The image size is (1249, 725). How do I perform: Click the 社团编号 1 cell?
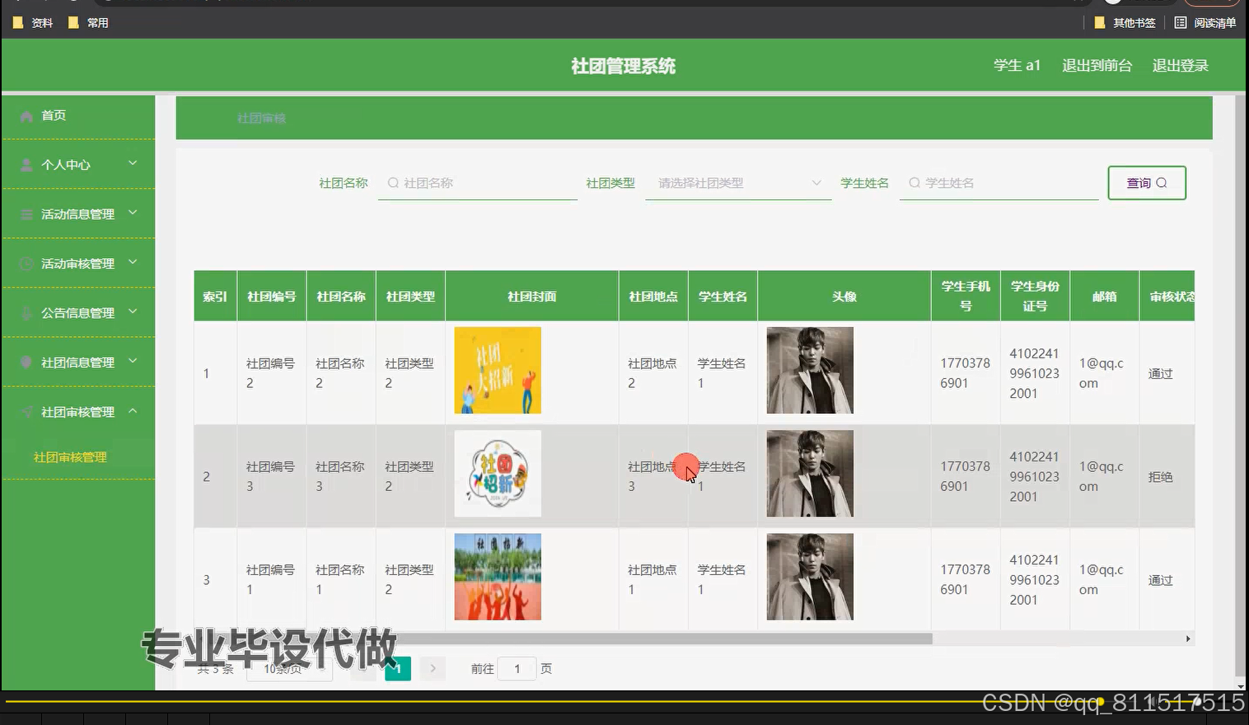[x=271, y=580]
